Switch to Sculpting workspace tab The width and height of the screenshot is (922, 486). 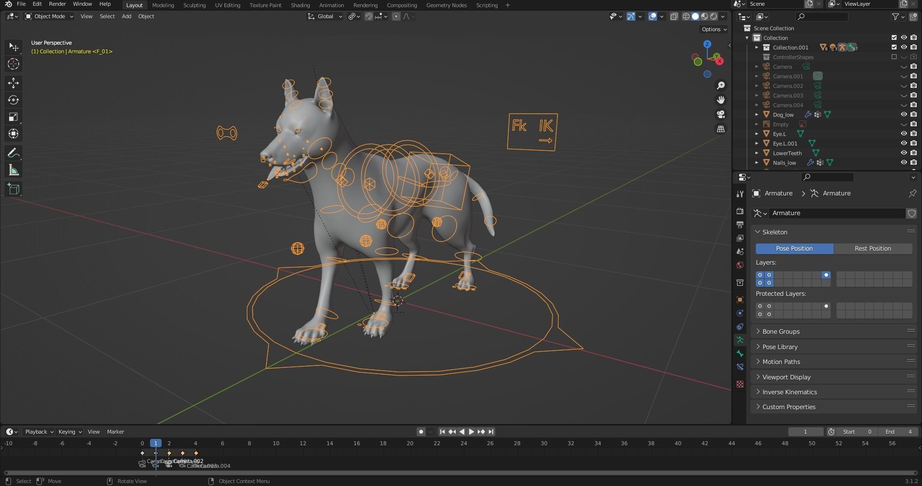[x=194, y=5]
